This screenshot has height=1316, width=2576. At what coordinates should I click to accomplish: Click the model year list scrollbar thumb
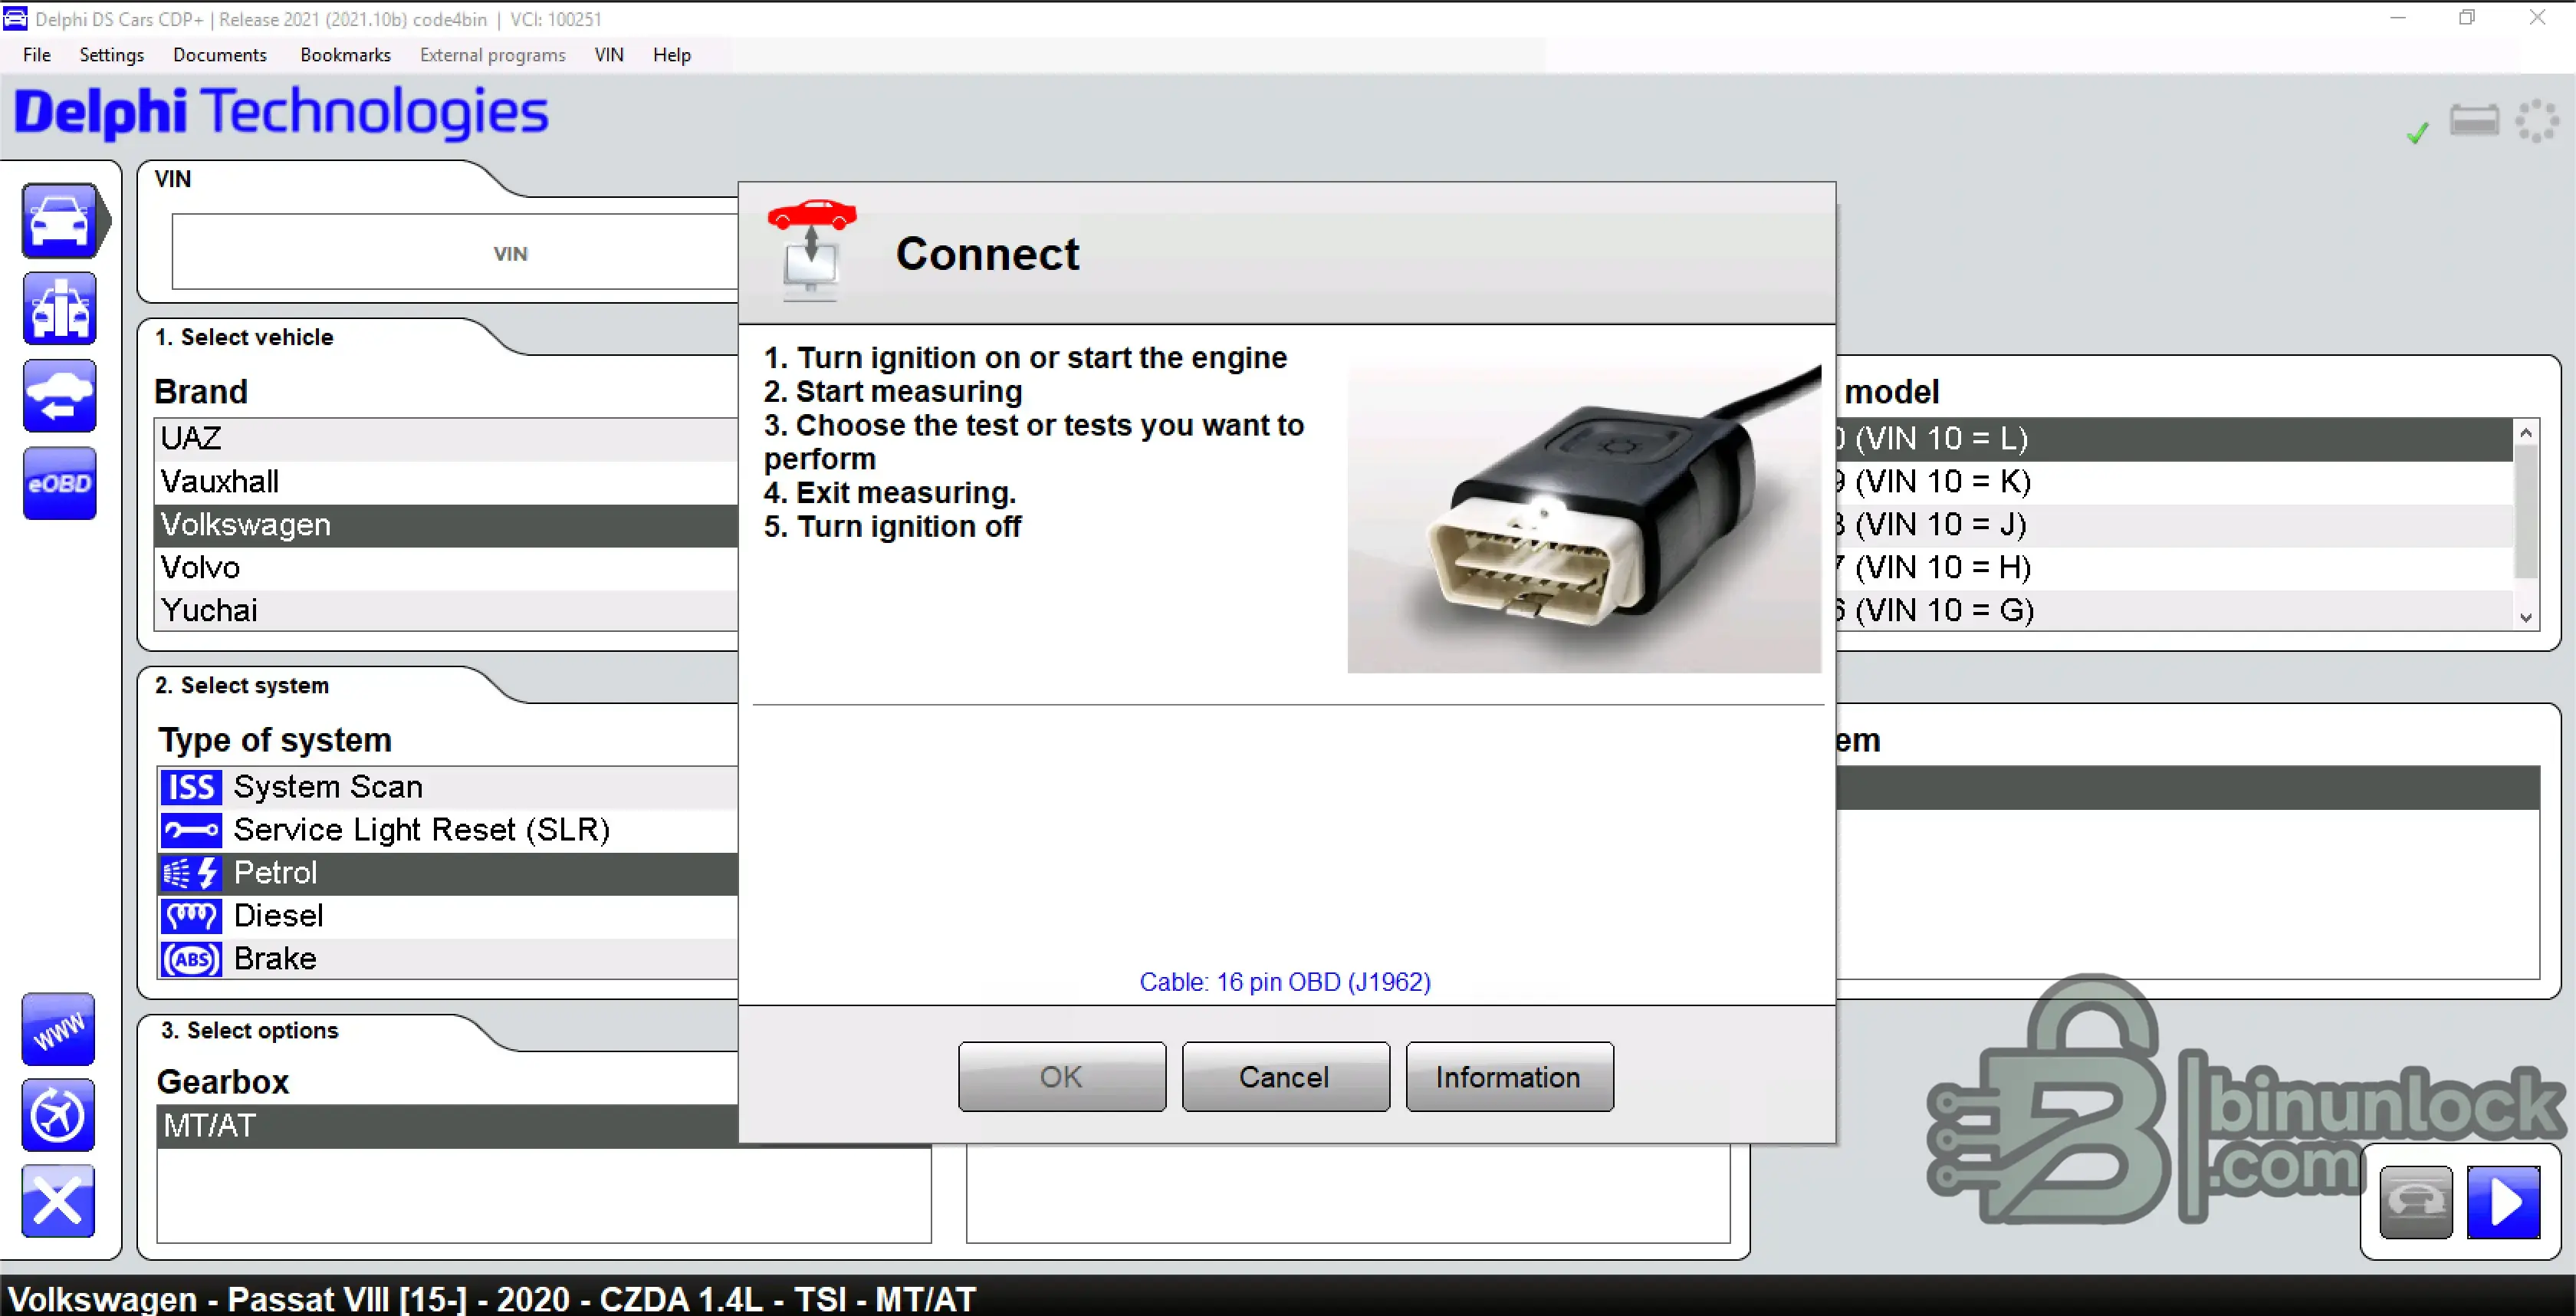click(x=2526, y=512)
